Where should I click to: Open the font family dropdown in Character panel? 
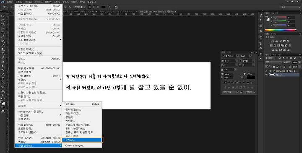(x=237, y=56)
